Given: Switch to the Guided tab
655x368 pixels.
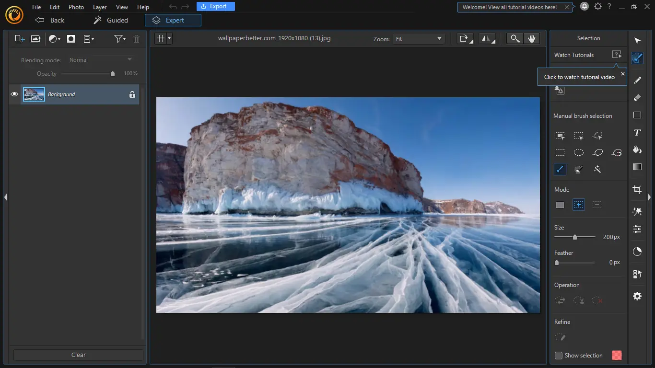Looking at the screenshot, I should click(x=111, y=20).
